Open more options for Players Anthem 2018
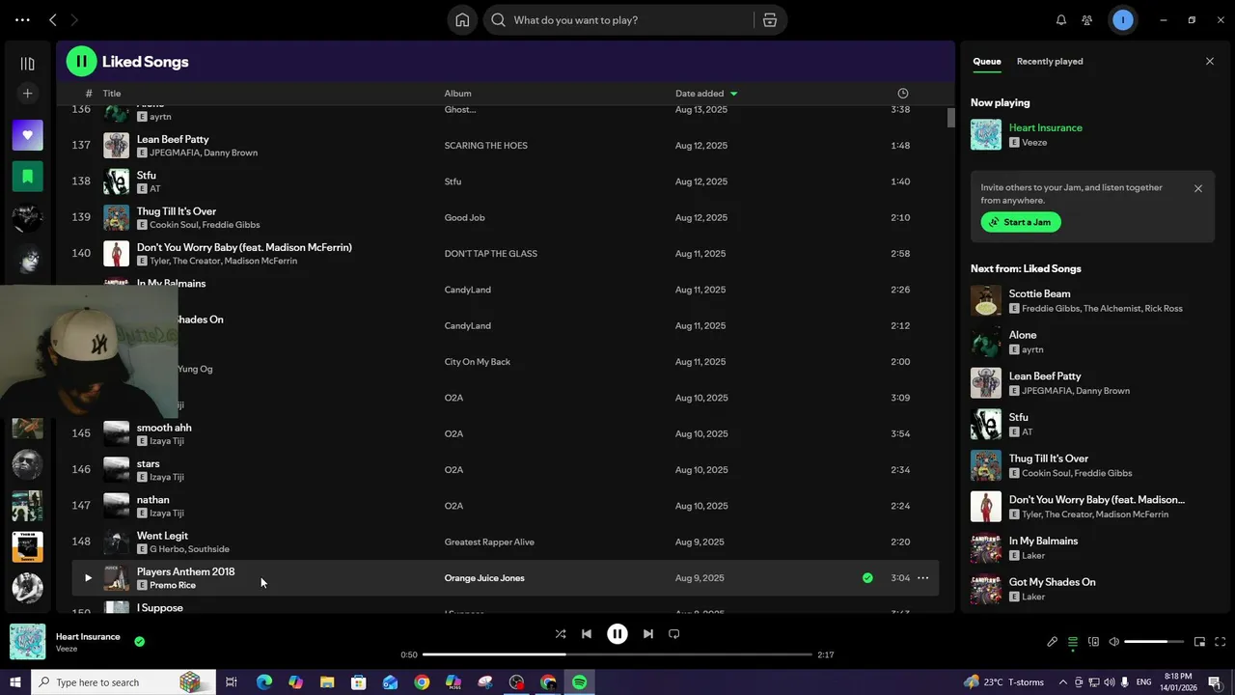 click(923, 578)
